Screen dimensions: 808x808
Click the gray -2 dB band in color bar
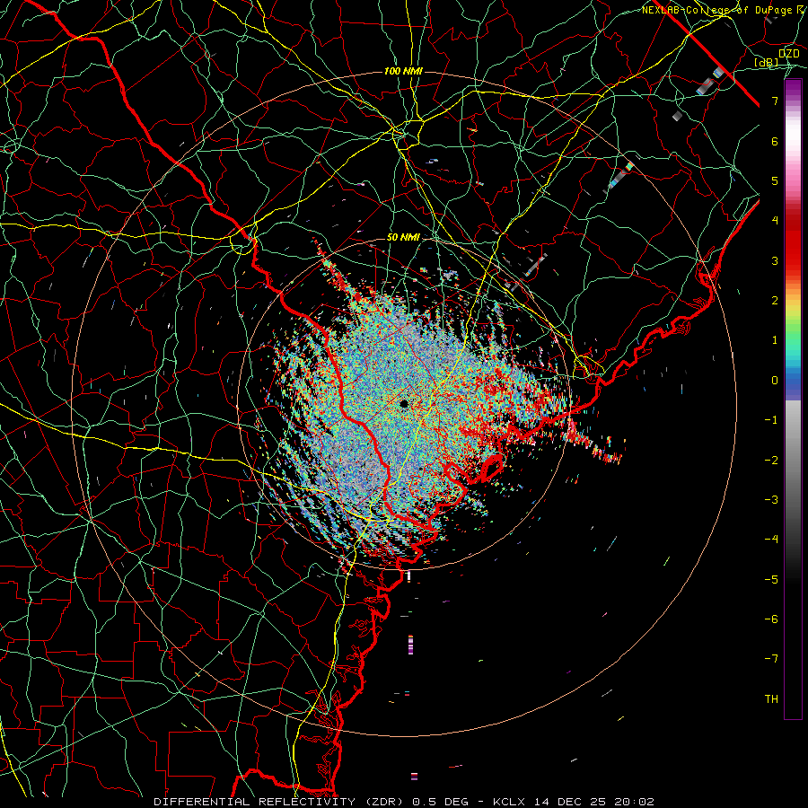[x=793, y=461]
